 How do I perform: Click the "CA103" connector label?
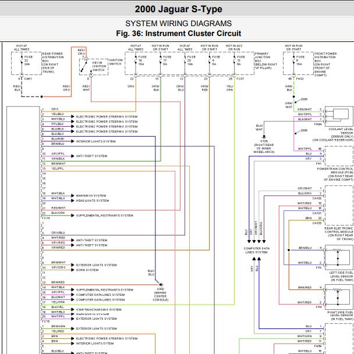[x=317, y=223]
